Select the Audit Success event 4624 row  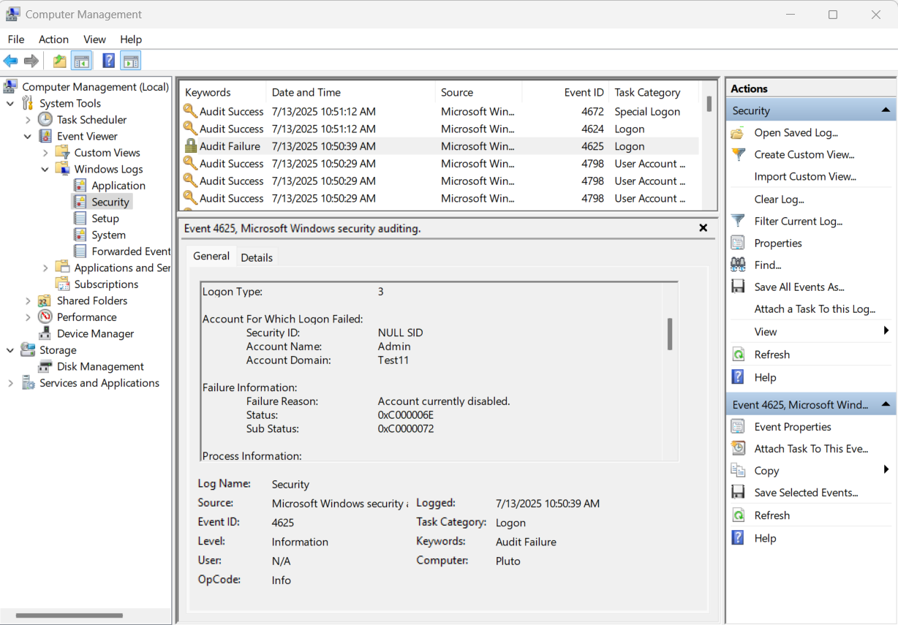[x=439, y=129]
